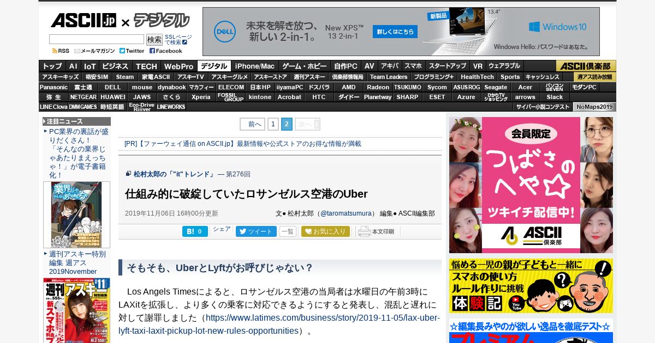655x343 pixels.
Task: Open the 週刊アスキー magazine cover thumbnail
Action: [x=76, y=310]
